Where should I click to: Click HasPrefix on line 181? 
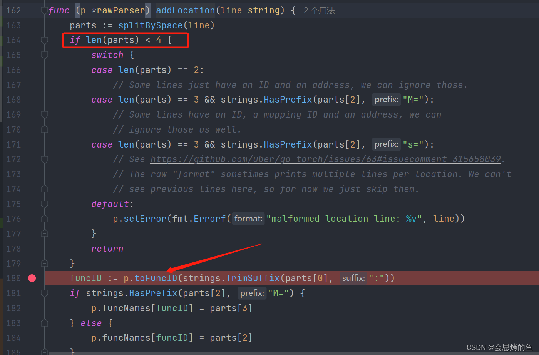tap(153, 293)
